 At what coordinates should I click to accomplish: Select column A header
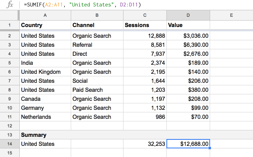(45, 15)
